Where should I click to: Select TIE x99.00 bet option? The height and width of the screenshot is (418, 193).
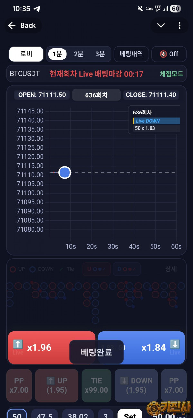[x=96, y=385]
